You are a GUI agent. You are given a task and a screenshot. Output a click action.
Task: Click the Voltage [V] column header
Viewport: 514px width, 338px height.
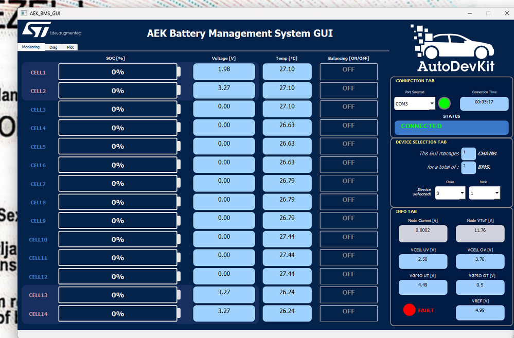point(224,58)
